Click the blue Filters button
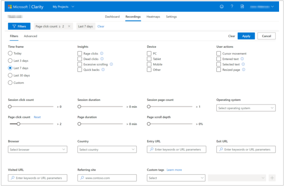285x187 pixels. [x=19, y=26]
